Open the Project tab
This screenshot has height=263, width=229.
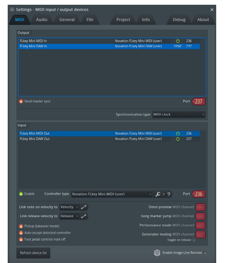(x=123, y=20)
